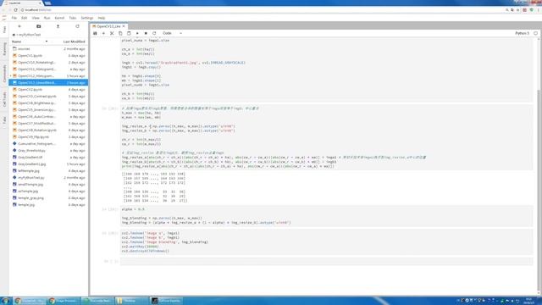542x305 pixels.
Task: Click the new folder icon in file browser
Action: coord(39,26)
